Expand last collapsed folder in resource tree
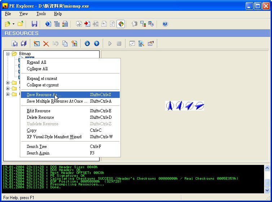 8,94
